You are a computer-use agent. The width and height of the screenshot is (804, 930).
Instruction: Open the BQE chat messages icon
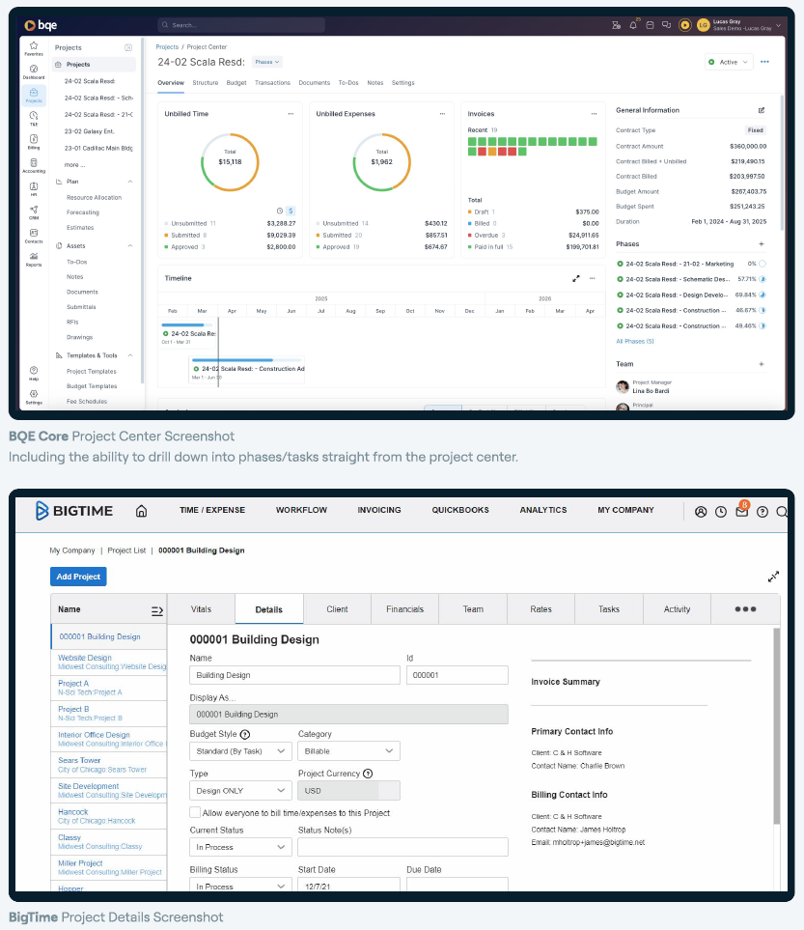click(x=666, y=25)
